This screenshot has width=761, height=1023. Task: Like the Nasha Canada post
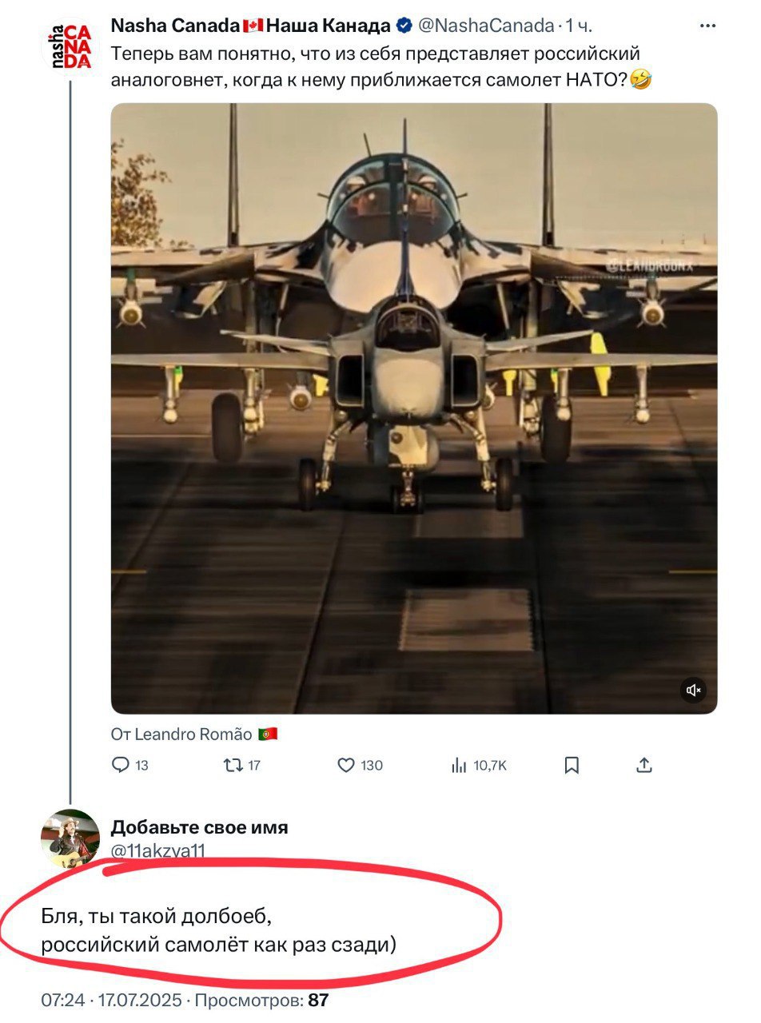click(x=345, y=766)
